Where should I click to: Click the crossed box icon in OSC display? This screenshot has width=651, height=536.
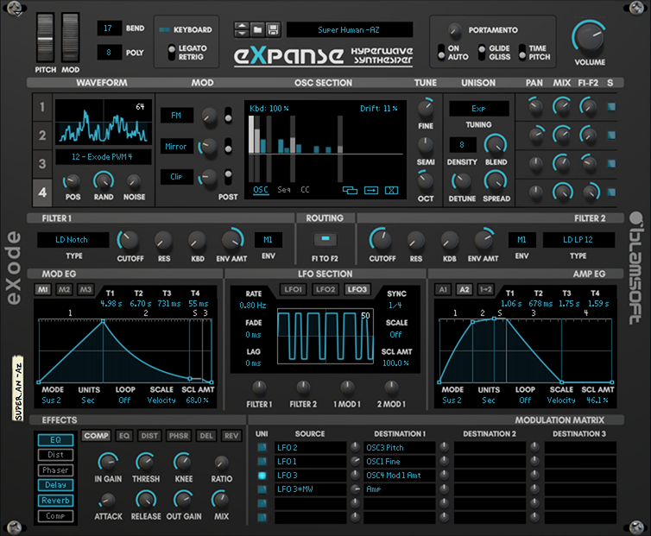[391, 190]
